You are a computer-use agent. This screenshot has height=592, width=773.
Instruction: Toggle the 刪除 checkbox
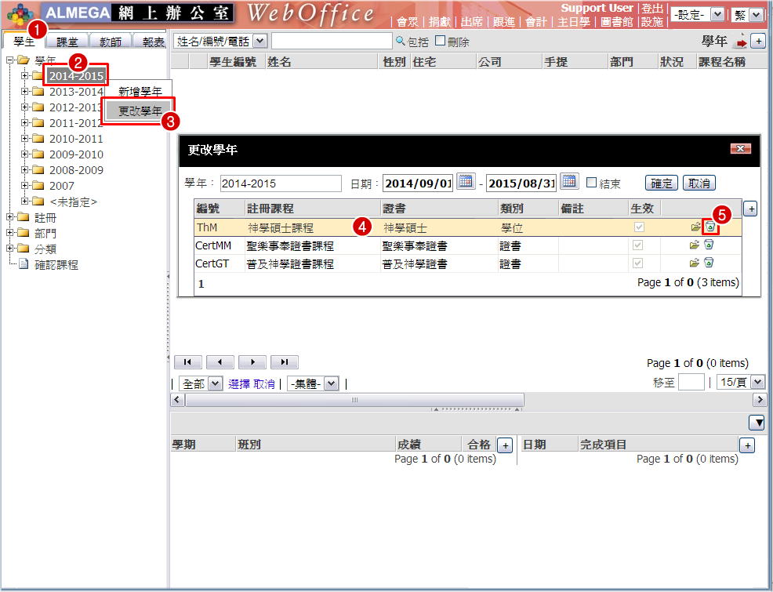point(440,41)
